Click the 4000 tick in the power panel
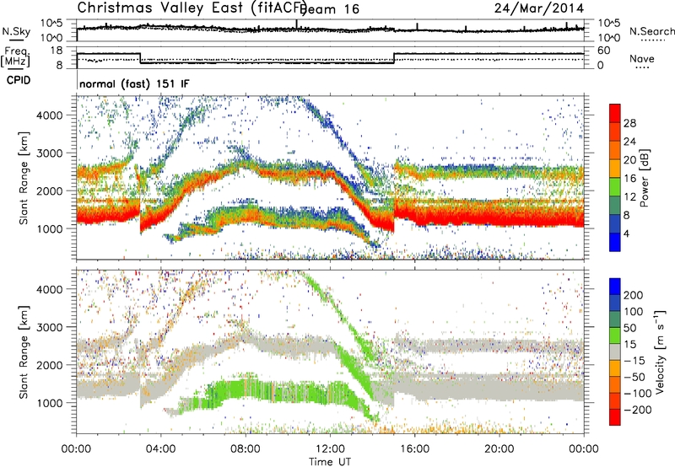The height and width of the screenshot is (467, 675). coord(49,115)
